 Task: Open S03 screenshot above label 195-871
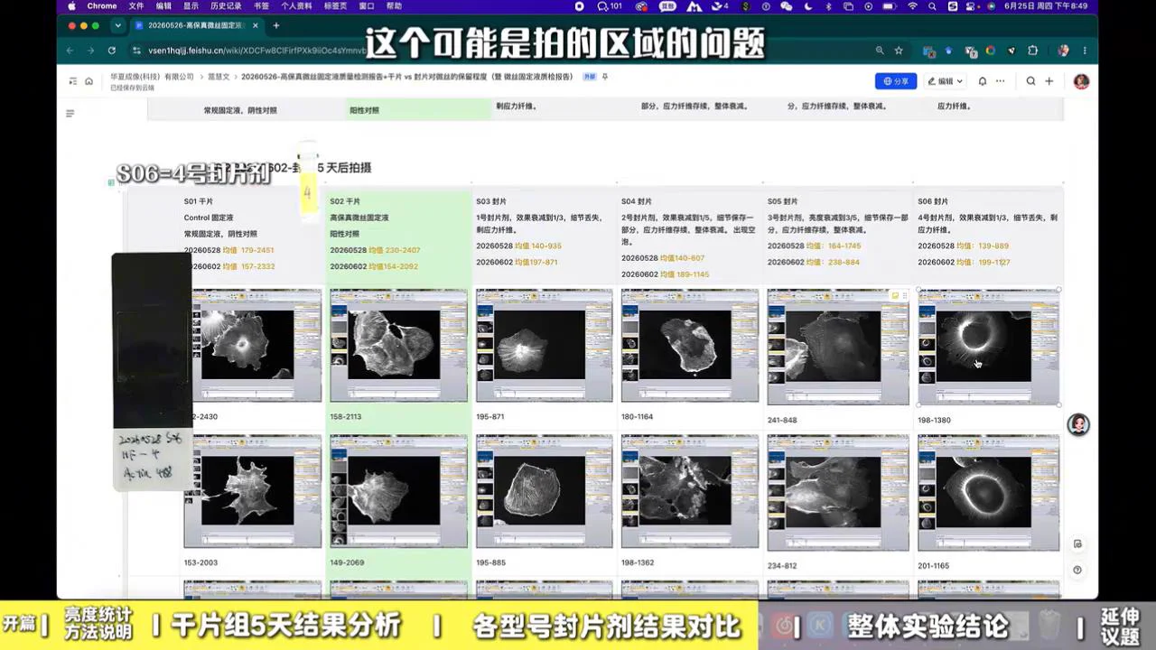(544, 345)
